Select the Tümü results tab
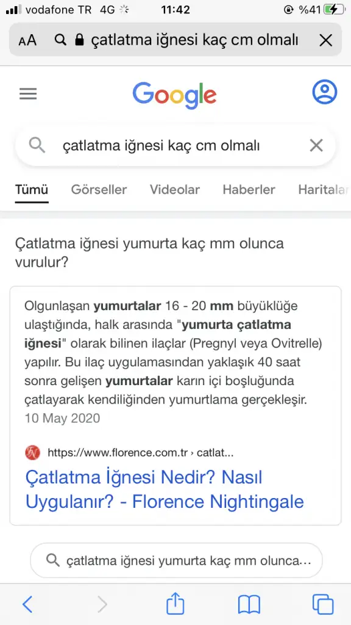 point(32,189)
